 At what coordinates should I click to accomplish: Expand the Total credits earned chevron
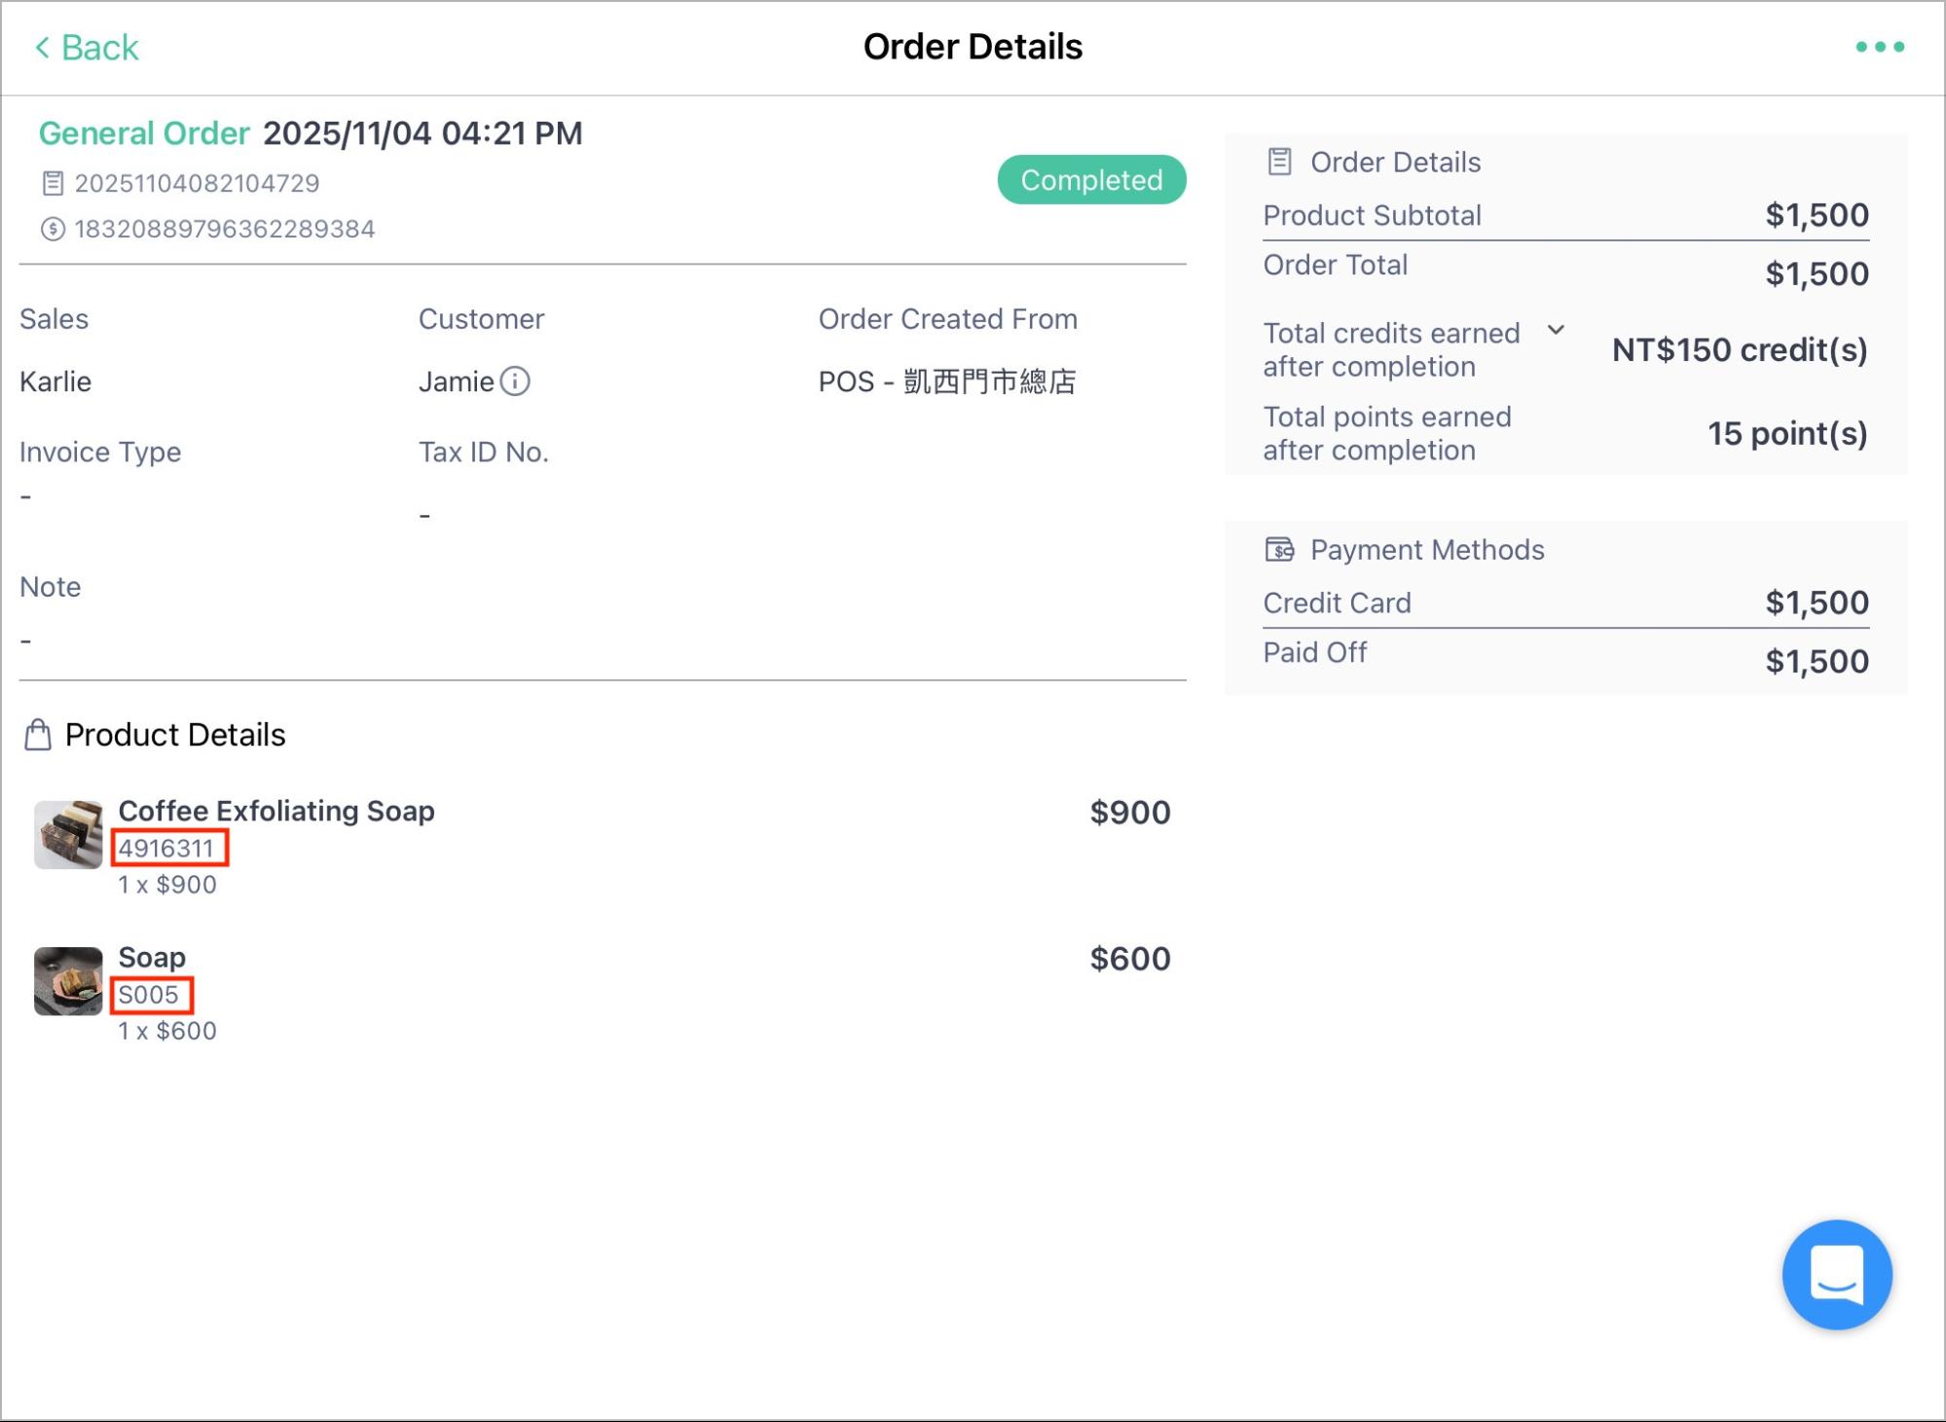pos(1556,330)
